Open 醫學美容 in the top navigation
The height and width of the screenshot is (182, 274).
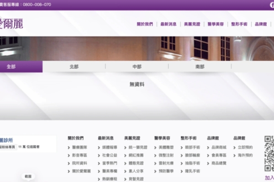(x=216, y=24)
